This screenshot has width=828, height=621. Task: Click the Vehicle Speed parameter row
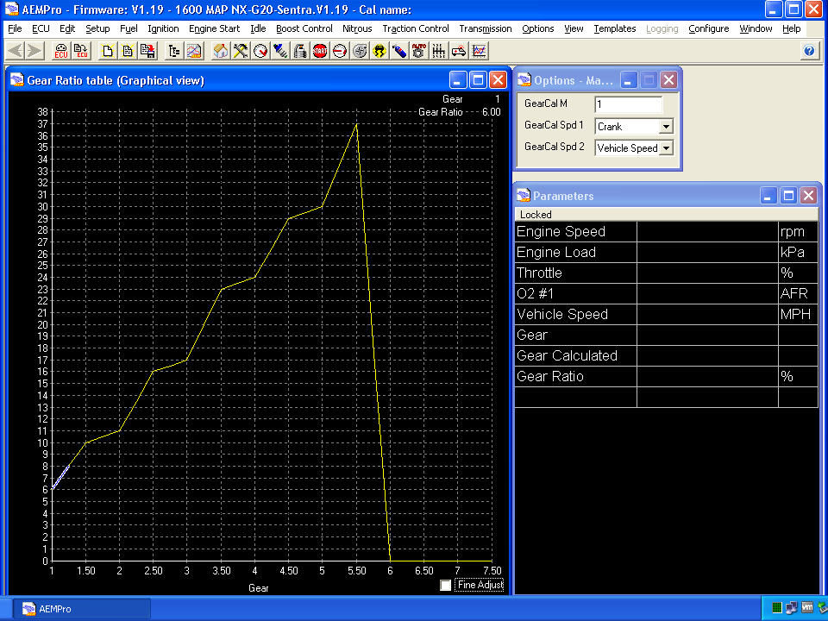(x=667, y=314)
